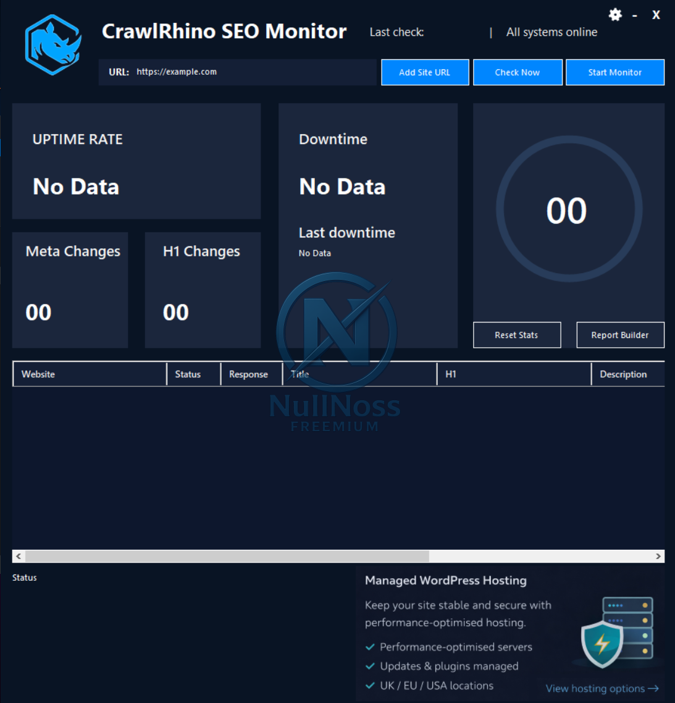Start the site monitor
The width and height of the screenshot is (675, 703).
(614, 72)
